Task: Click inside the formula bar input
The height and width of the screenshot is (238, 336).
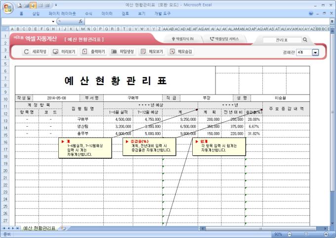Action: [207, 21]
